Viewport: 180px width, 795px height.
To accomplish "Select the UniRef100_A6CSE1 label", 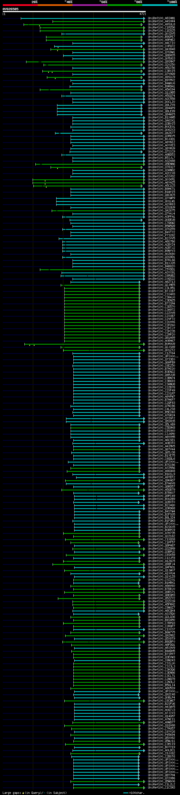I will point(161,440).
